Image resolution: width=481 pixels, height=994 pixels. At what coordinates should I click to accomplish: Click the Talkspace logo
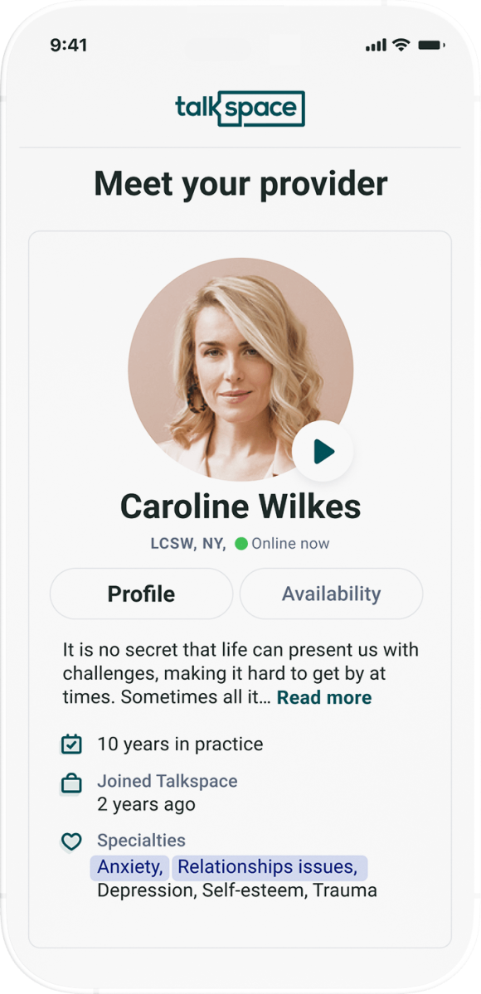[x=240, y=109]
